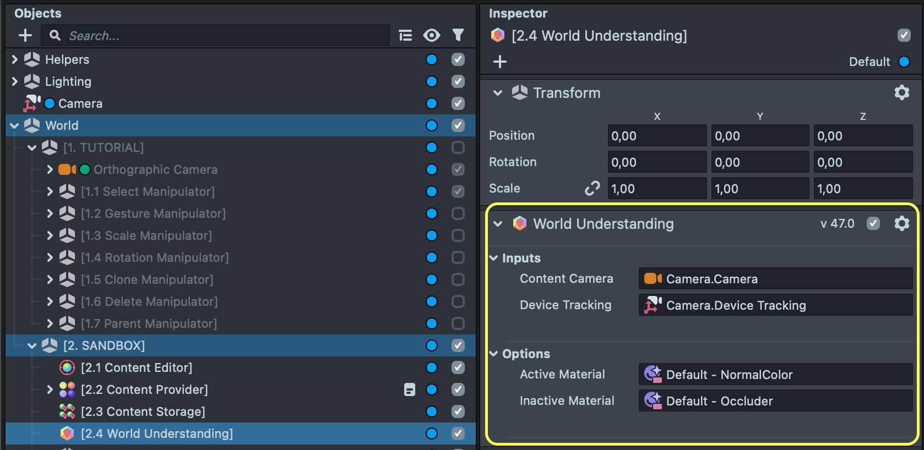Uncheck the Lighting object checkbox

(x=458, y=81)
